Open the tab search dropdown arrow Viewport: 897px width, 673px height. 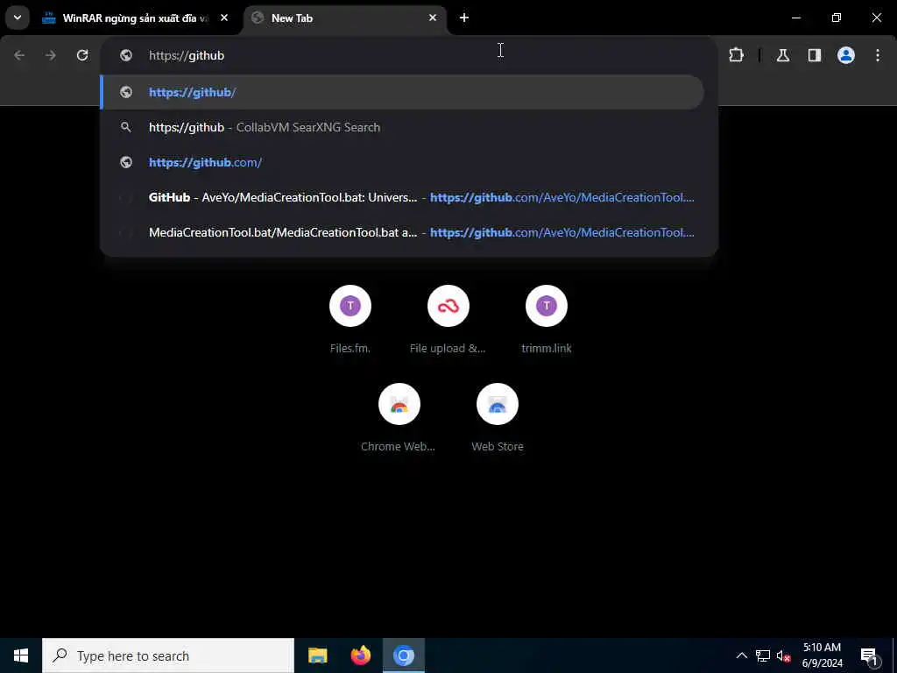pos(18,18)
